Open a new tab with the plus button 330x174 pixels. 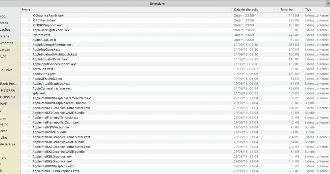tap(328, 3)
